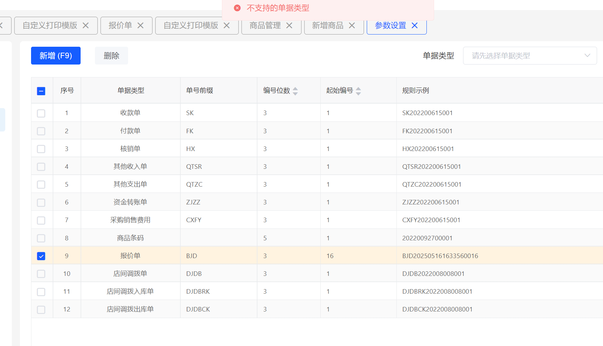This screenshot has width=603, height=346.
Task: Check the 店间调拨单 row checkbox
Action: coord(41,274)
